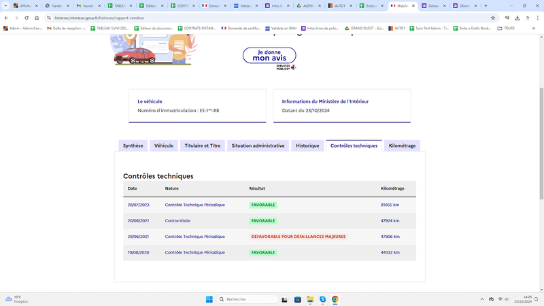Image resolution: width=544 pixels, height=306 pixels.
Task: Open the TABLEAU SUIVI 202 bookmark
Action: (x=109, y=28)
